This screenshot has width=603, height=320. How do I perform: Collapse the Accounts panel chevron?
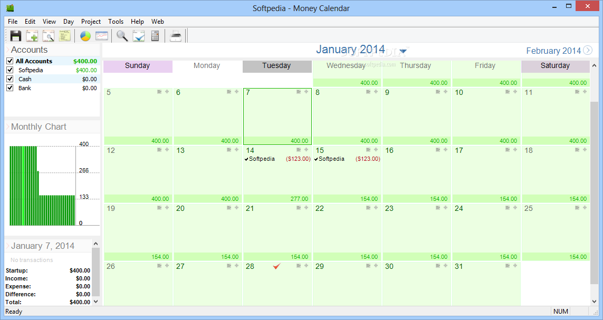7,50
